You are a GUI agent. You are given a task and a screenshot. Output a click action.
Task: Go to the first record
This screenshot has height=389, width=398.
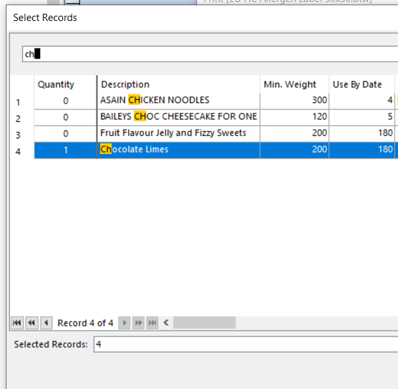point(17,323)
